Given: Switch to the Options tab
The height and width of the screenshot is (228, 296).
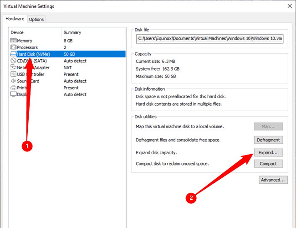Looking at the screenshot, I should (36, 19).
